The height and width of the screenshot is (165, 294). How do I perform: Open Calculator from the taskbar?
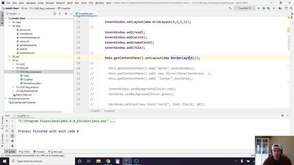pyautogui.click(x=118, y=161)
